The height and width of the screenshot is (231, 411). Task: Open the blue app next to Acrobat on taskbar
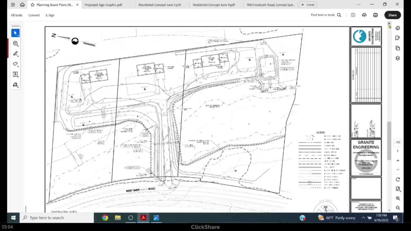156,218
